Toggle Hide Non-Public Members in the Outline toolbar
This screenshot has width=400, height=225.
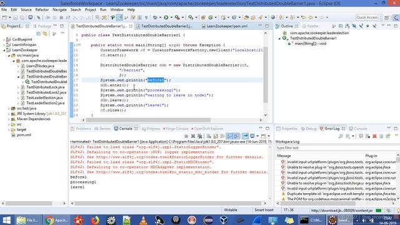coord(367,26)
